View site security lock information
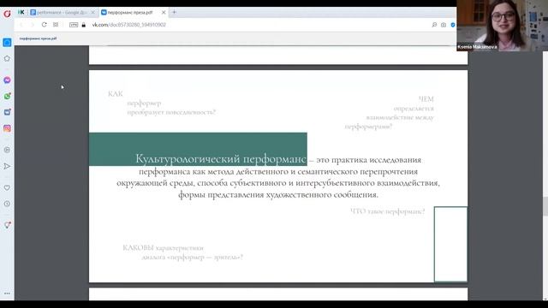The height and width of the screenshot is (308, 548). 84,25
